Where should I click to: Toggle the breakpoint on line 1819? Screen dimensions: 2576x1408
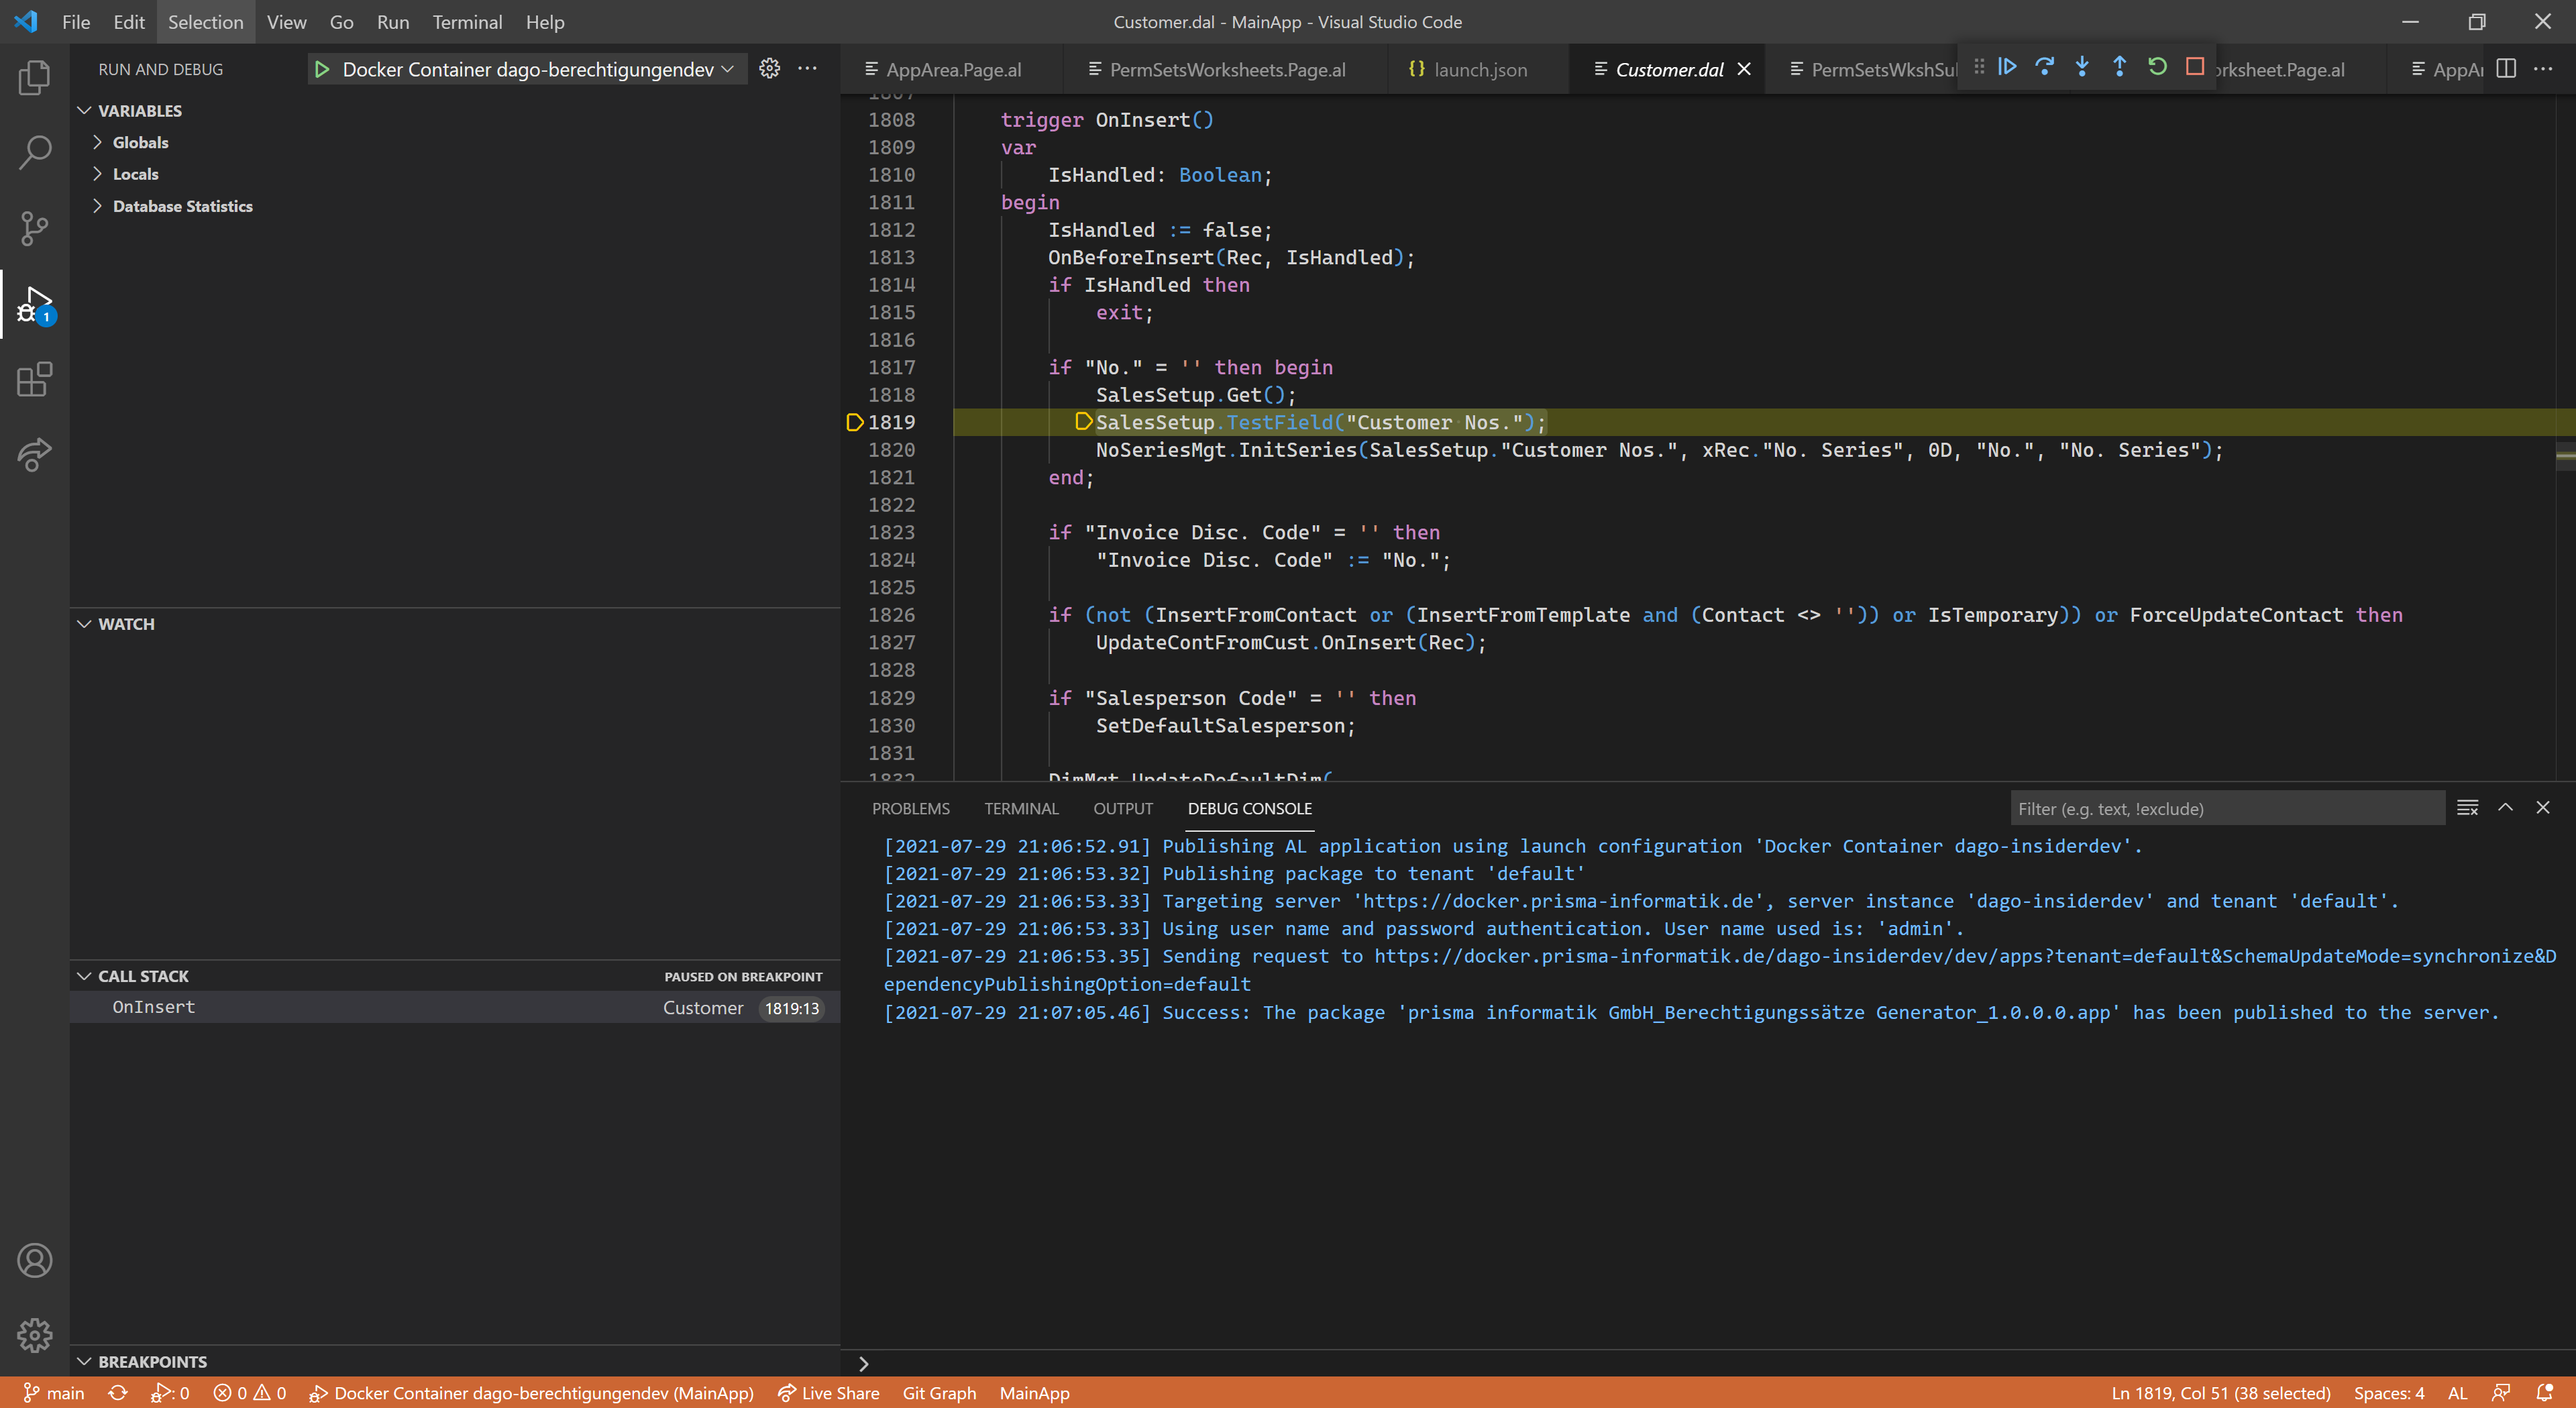pyautogui.click(x=855, y=422)
